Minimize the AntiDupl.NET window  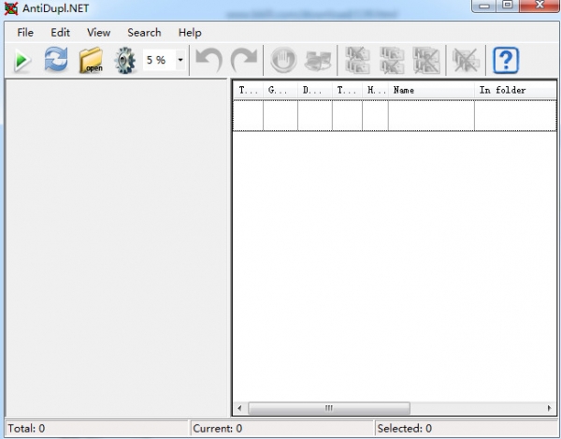[x=483, y=6]
